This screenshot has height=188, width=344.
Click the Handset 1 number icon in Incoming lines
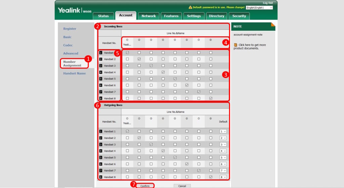100,53
